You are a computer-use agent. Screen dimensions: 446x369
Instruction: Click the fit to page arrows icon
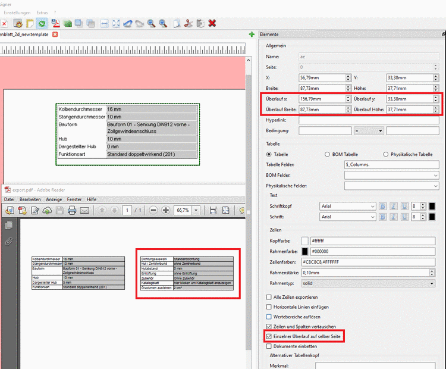[116, 23]
